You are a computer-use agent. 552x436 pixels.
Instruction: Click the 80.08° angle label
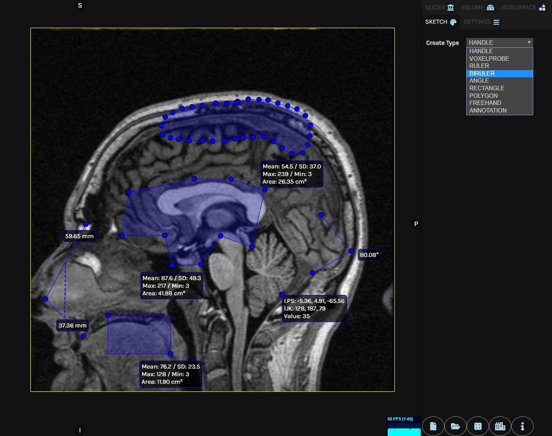pos(369,255)
